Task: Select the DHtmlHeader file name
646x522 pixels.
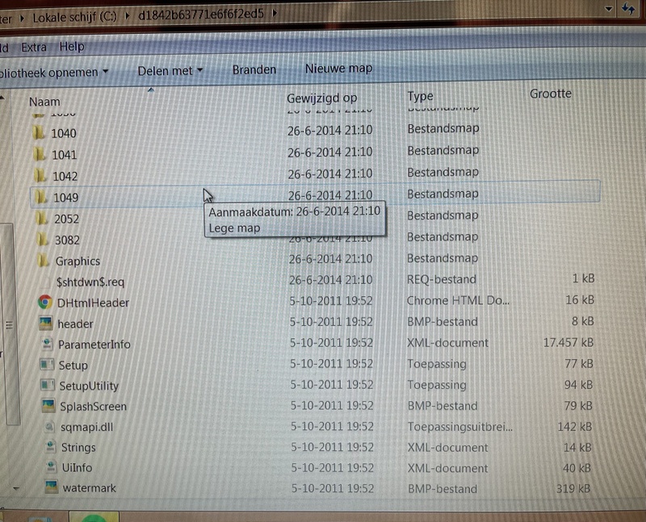Action: click(93, 303)
